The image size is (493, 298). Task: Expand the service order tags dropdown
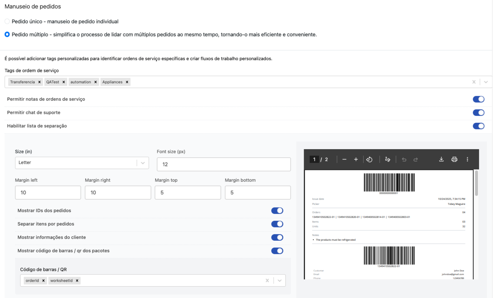(486, 82)
